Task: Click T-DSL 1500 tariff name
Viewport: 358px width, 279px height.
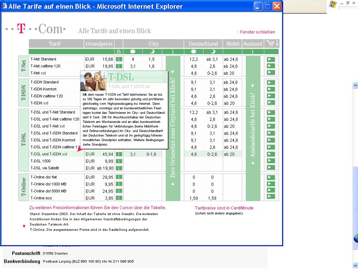Action: point(41,161)
